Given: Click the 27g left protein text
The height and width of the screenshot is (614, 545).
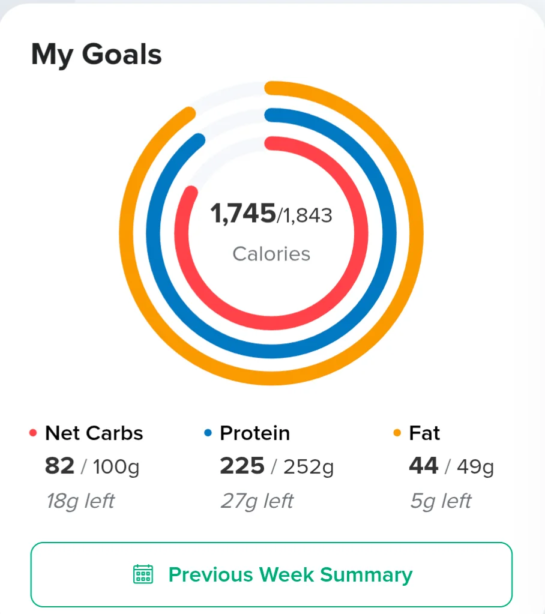Looking at the screenshot, I should (x=257, y=501).
